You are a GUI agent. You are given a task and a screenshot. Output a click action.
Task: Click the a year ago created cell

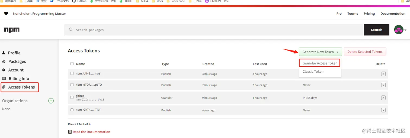(x=209, y=110)
